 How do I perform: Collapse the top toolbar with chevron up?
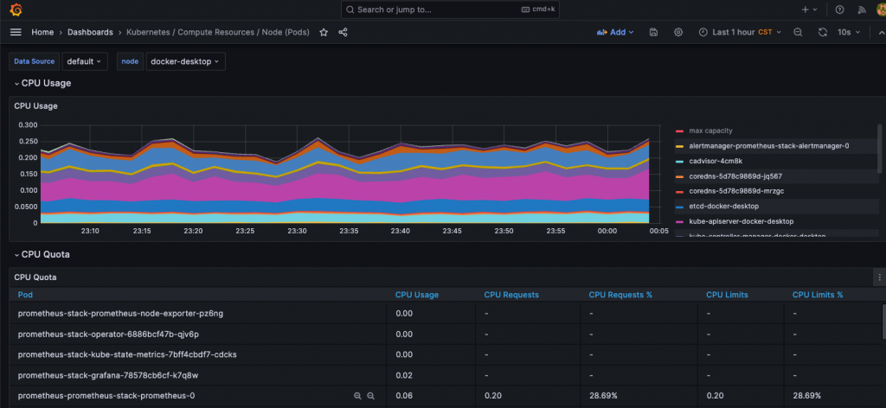881,32
